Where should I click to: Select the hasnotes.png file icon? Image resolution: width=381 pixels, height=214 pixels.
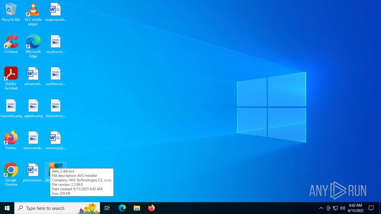tap(11, 109)
